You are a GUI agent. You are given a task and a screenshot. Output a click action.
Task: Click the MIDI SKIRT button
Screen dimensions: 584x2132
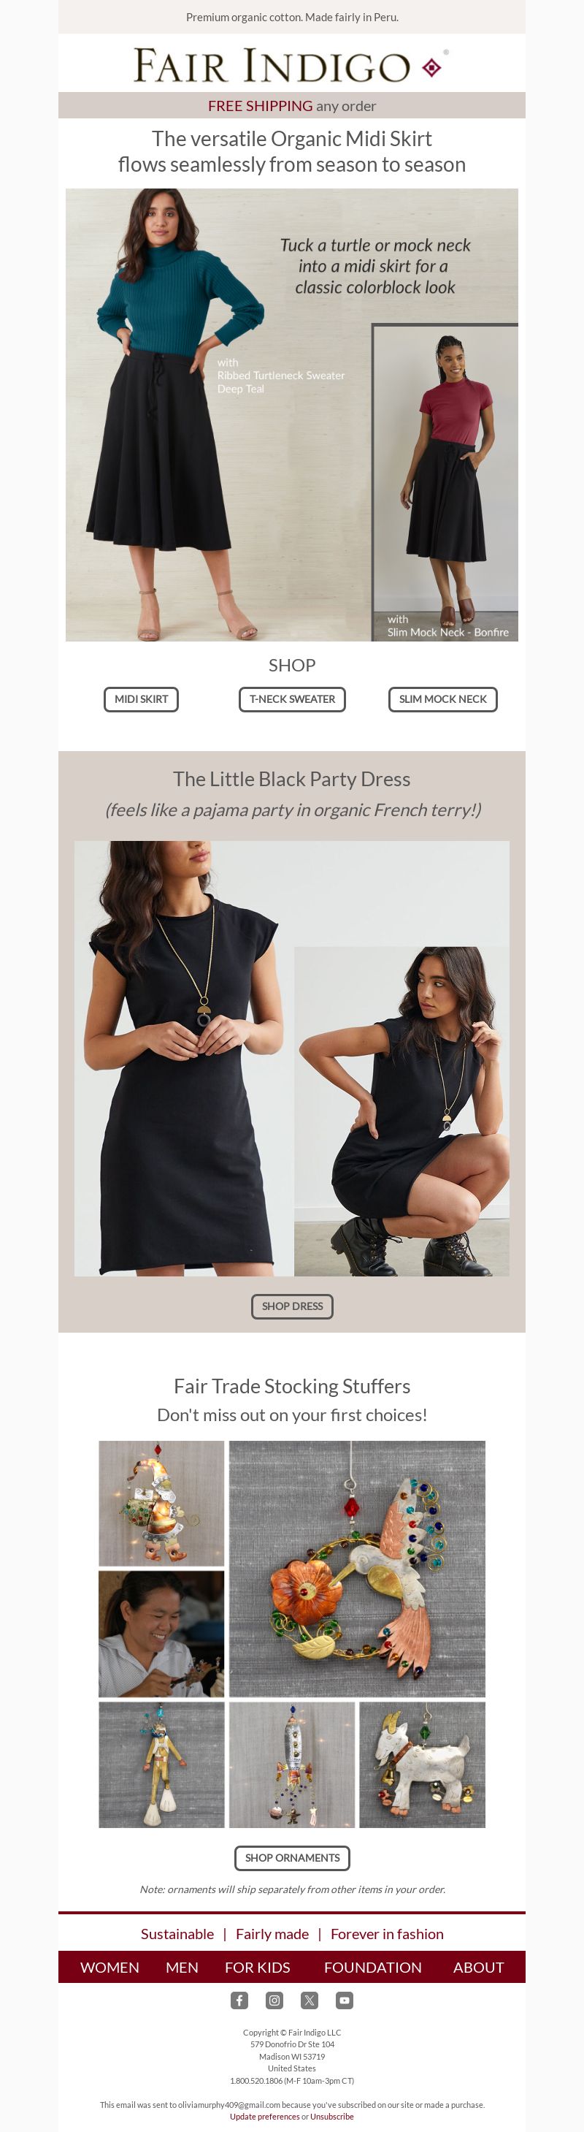(142, 699)
